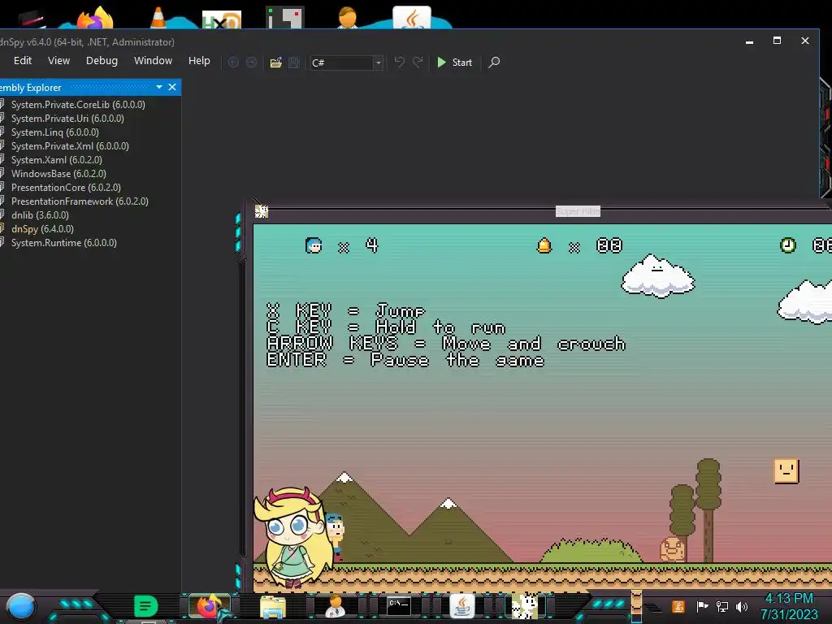Select dnlib (3.6.0.0) assembly

click(40, 214)
